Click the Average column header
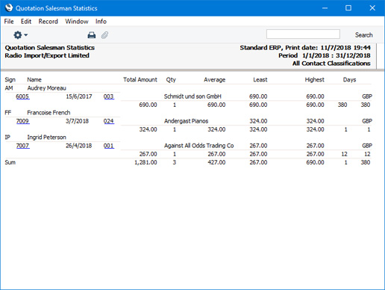Image resolution: width=385 pixels, height=290 pixels. 214,80
